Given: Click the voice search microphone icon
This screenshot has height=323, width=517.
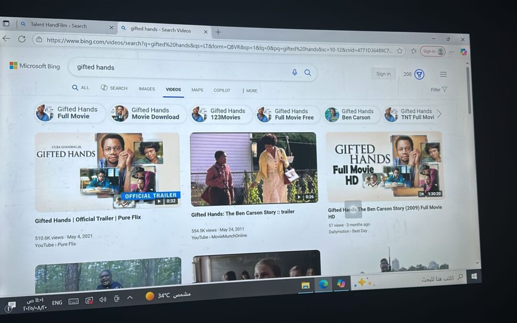Looking at the screenshot, I should click(294, 72).
